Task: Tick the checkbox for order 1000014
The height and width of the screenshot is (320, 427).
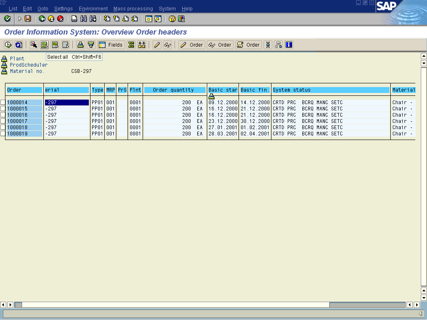Action: pos(3,102)
